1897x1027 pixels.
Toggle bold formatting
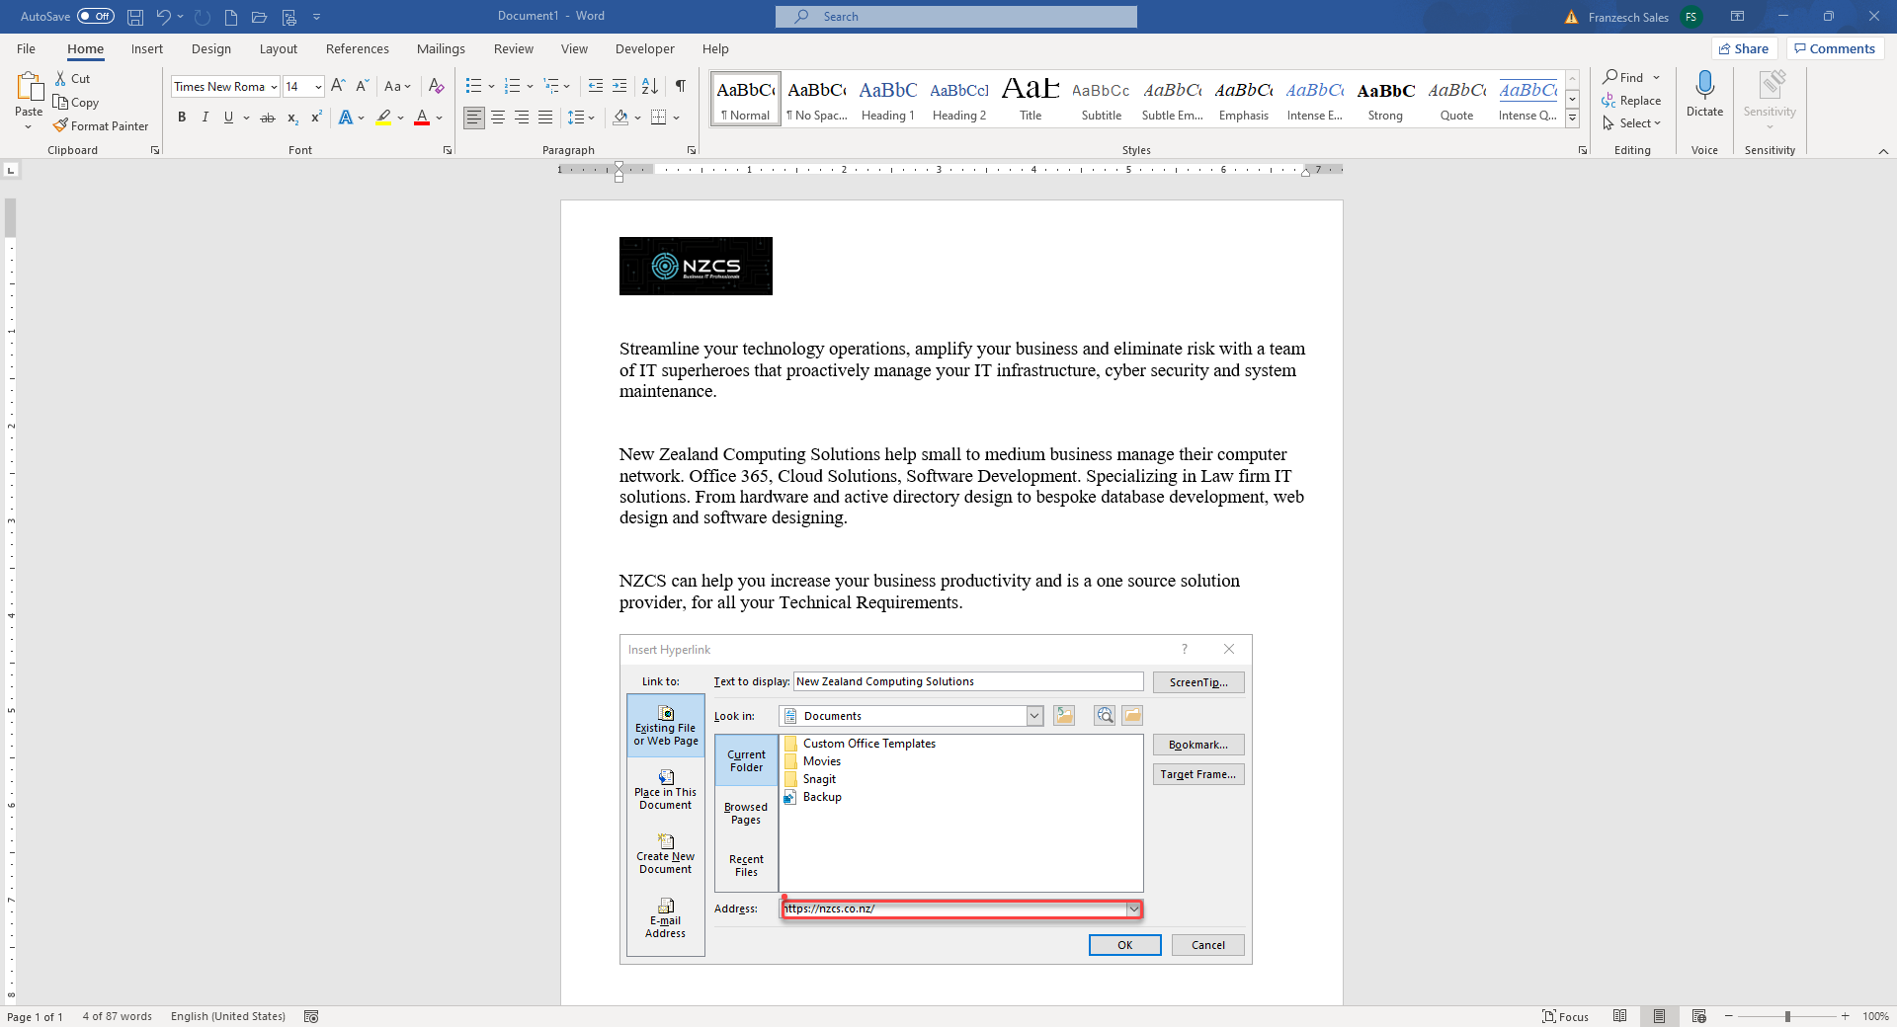tap(182, 118)
